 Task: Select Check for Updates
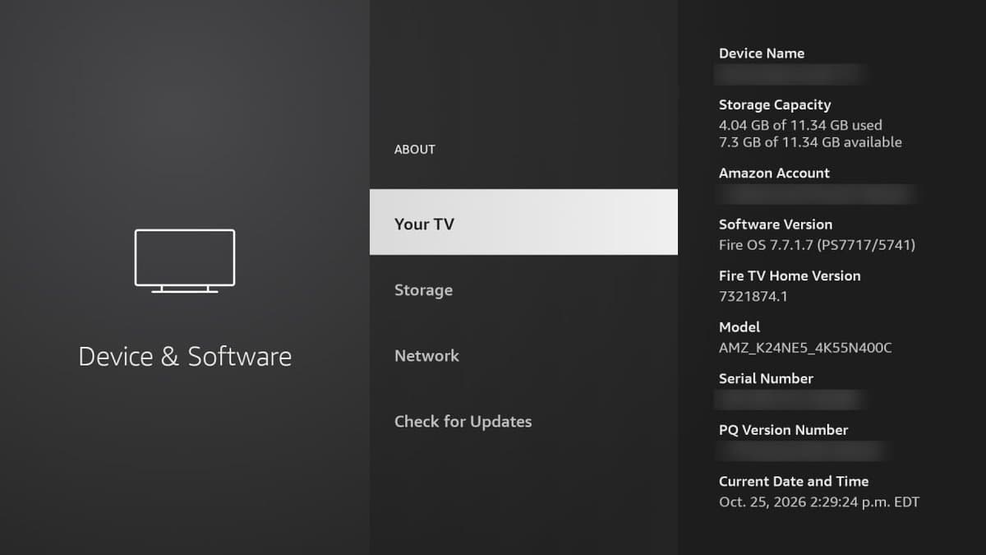(x=523, y=422)
